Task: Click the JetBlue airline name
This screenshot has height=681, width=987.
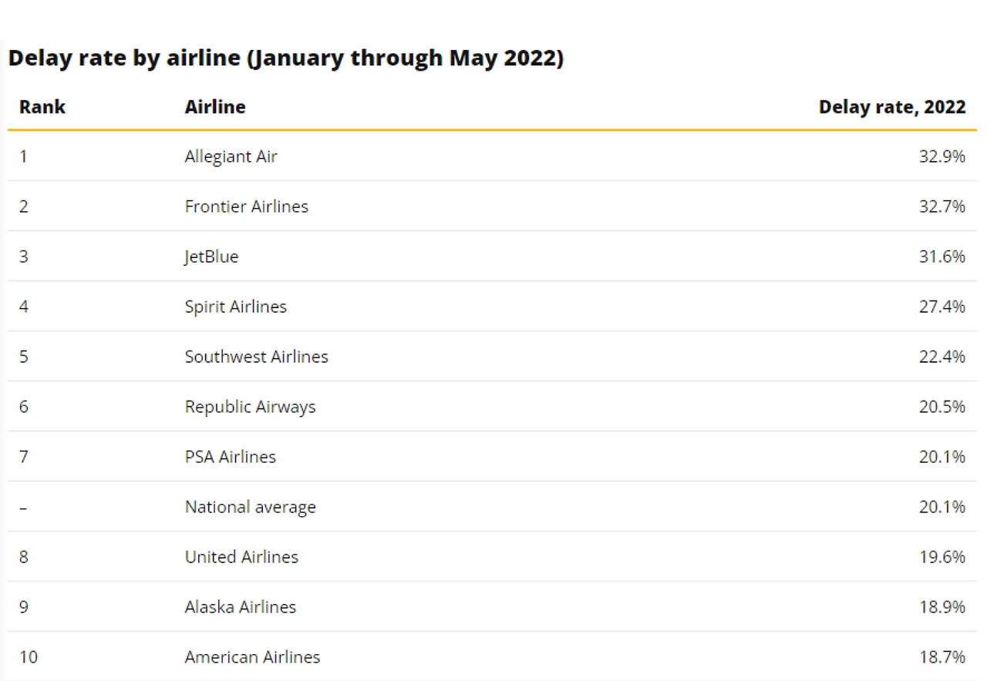Action: [211, 257]
